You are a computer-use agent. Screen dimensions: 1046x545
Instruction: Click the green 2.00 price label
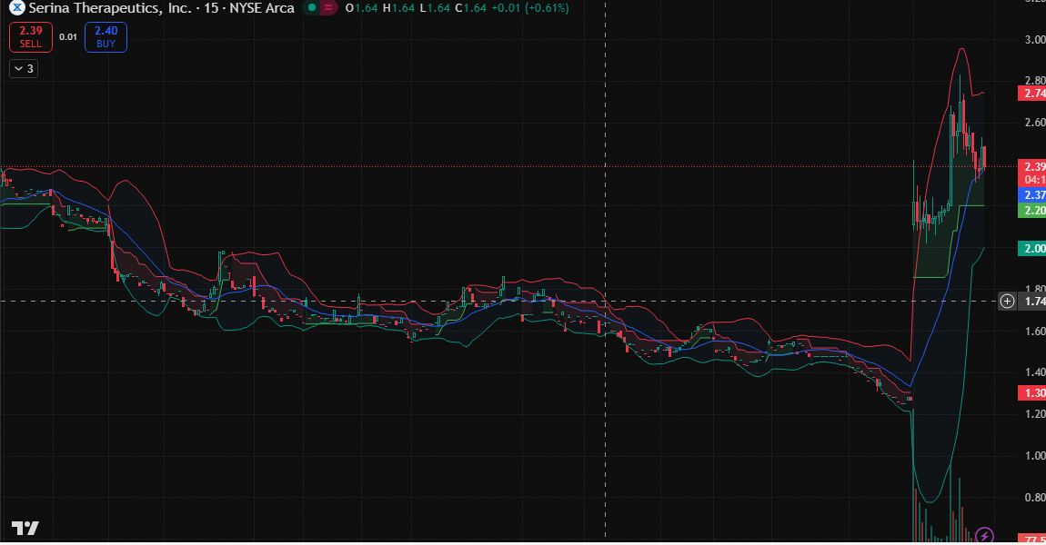[x=1032, y=249]
